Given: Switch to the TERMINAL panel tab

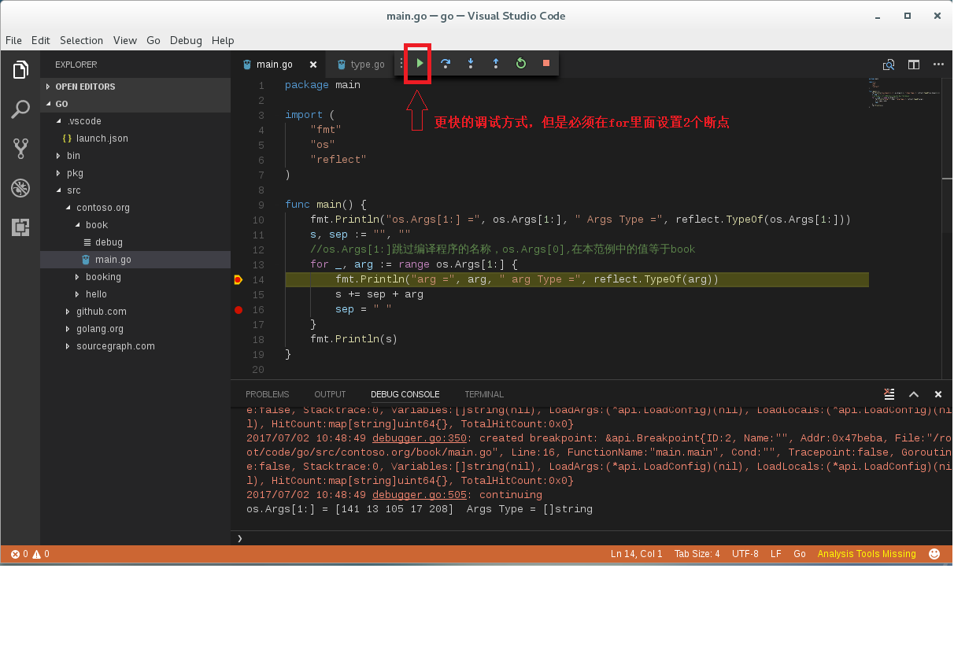Looking at the screenshot, I should point(484,394).
